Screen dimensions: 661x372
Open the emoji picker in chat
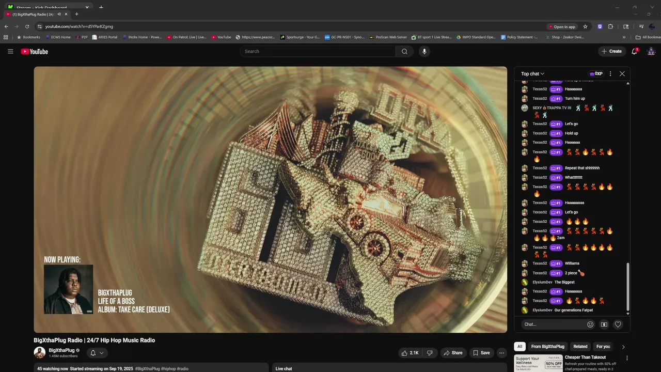590,324
